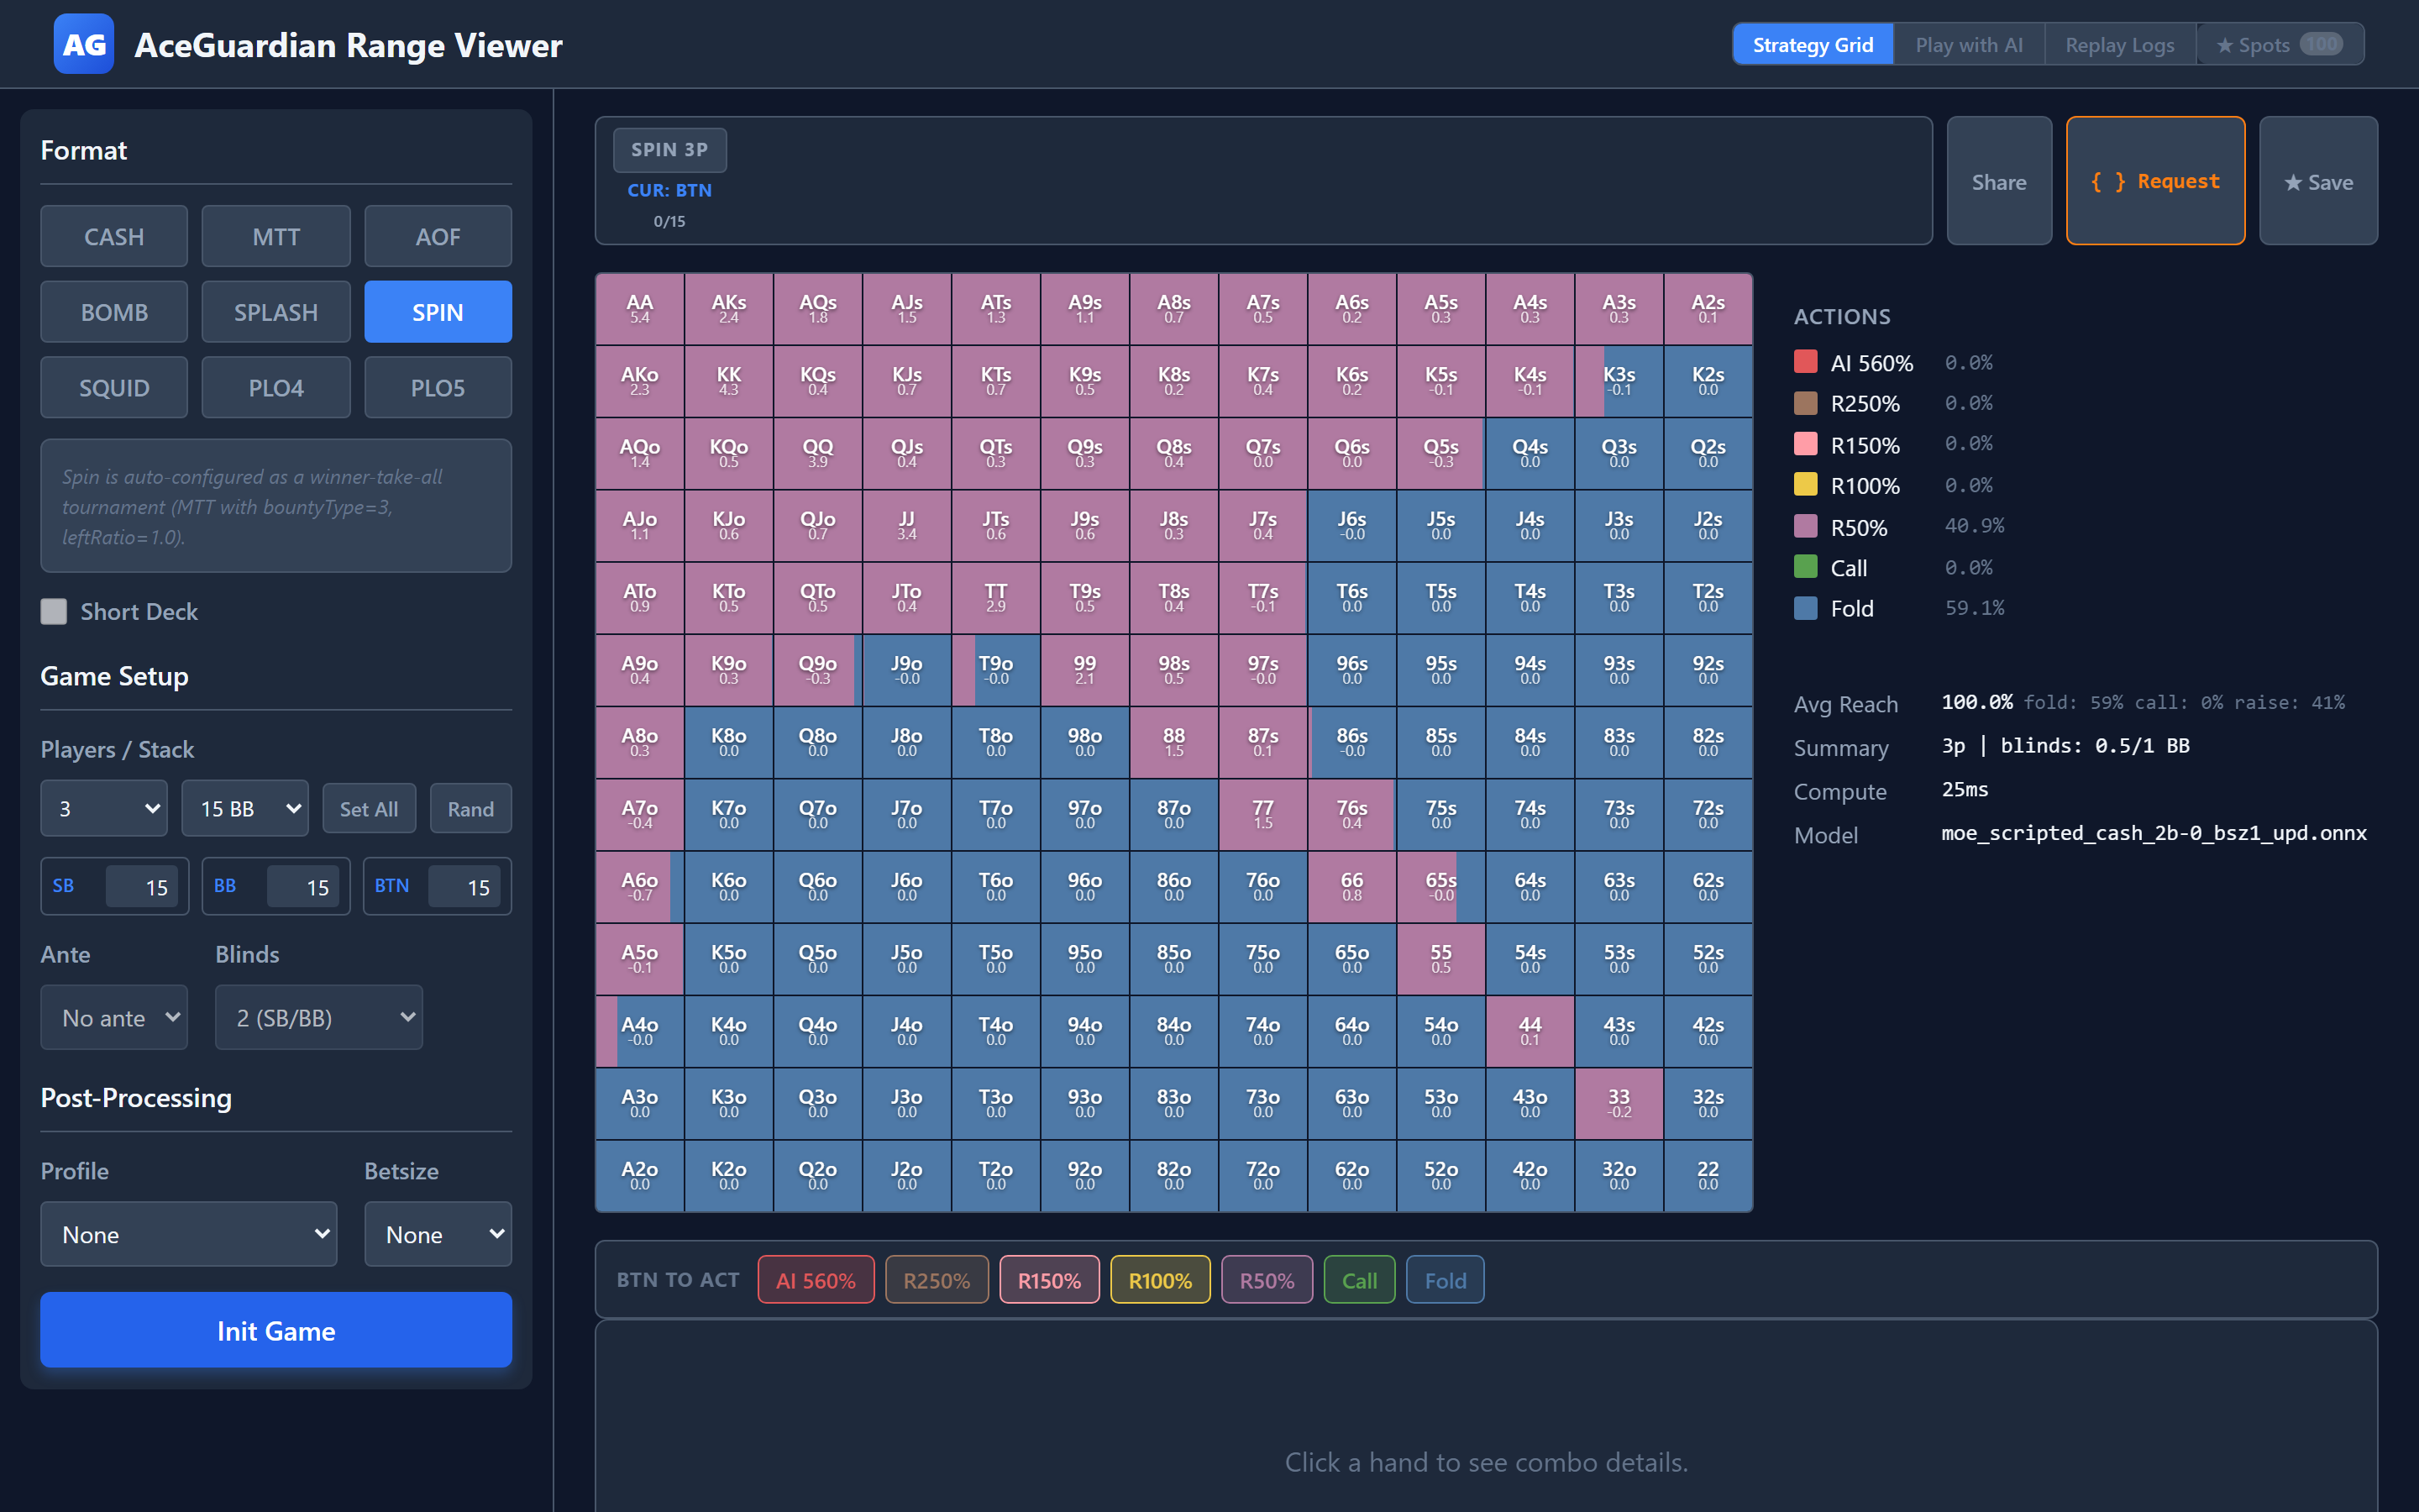Viewport: 2419px width, 1512px height.
Task: Switch to the Play with AI tab
Action: click(x=1967, y=44)
